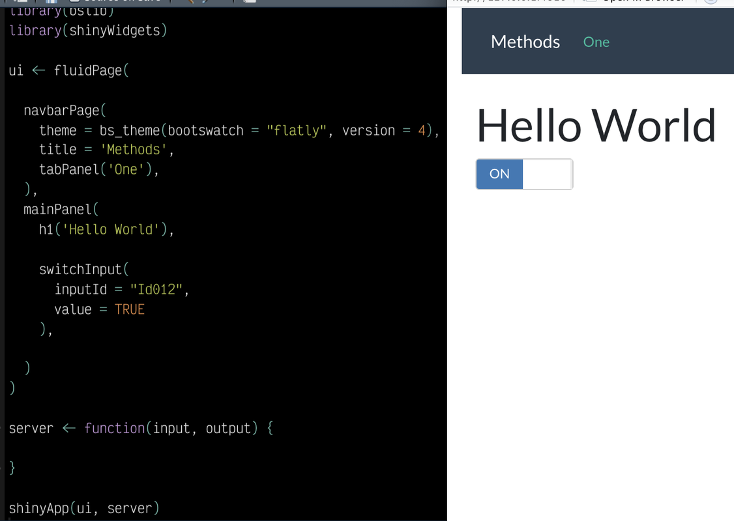Image resolution: width=734 pixels, height=521 pixels.
Task: Click 'version = 4' in the code
Action: pyautogui.click(x=384, y=130)
